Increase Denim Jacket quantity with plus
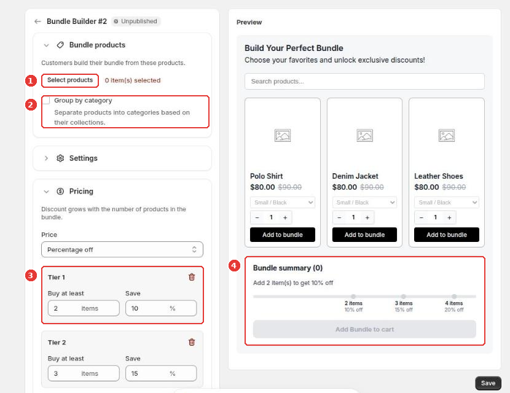This screenshot has height=393, width=510. coord(367,217)
